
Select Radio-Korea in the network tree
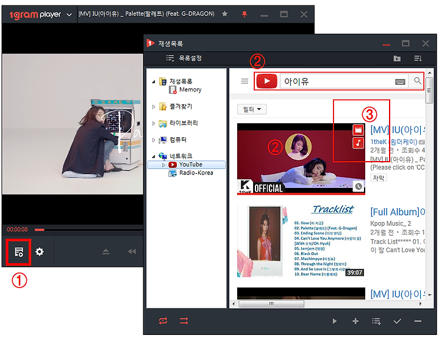pos(191,173)
